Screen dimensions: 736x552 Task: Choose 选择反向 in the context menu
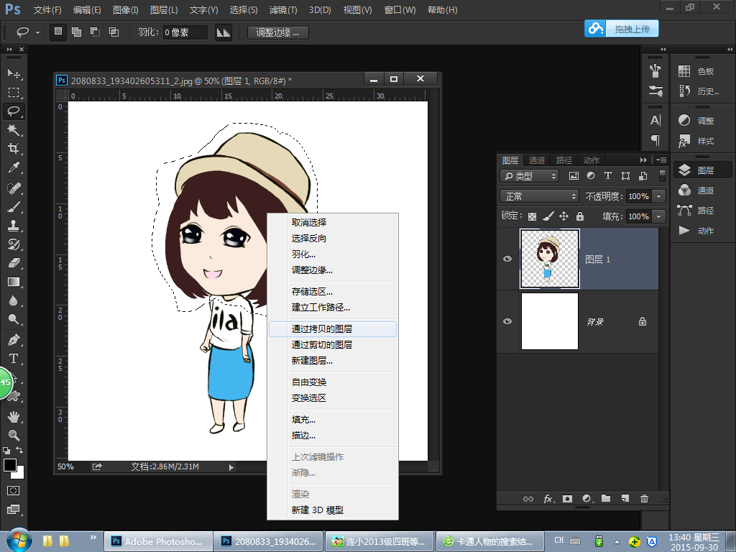tap(333, 239)
